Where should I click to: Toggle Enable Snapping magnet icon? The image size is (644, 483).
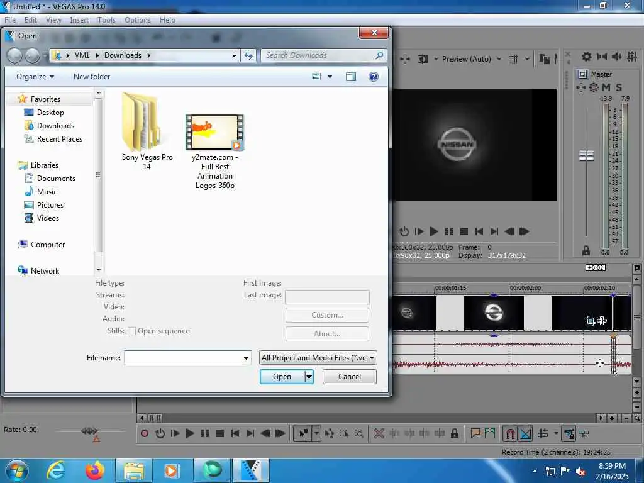click(509, 433)
